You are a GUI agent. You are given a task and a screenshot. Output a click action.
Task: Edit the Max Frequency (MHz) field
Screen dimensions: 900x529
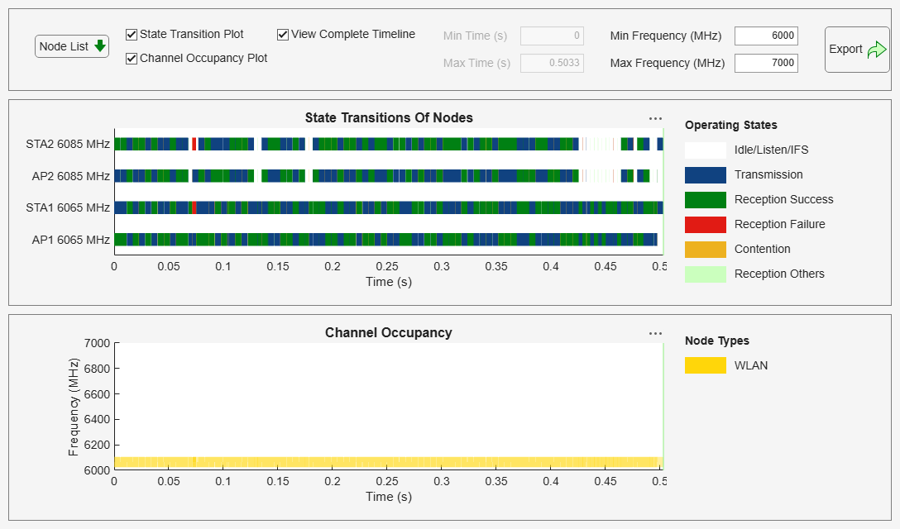click(766, 63)
